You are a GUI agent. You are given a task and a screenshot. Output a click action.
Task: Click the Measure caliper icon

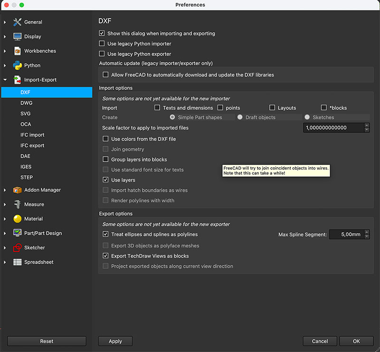coord(17,204)
